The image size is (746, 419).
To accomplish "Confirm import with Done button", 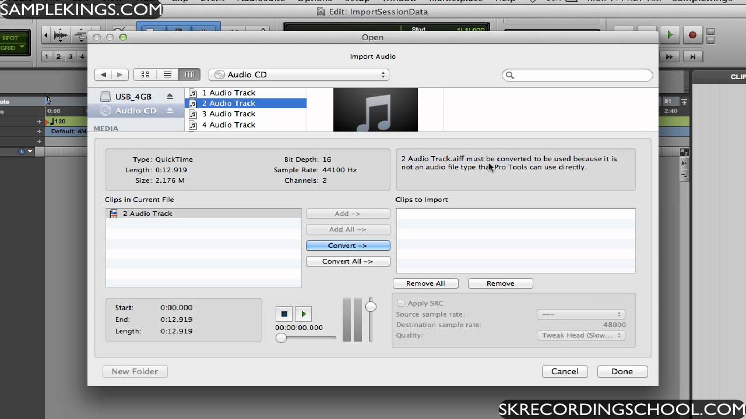I will point(622,371).
